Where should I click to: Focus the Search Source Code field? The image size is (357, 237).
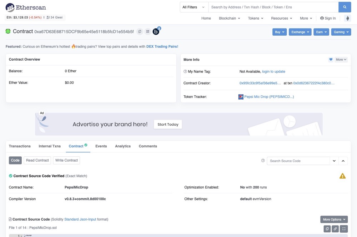[x=298, y=161]
